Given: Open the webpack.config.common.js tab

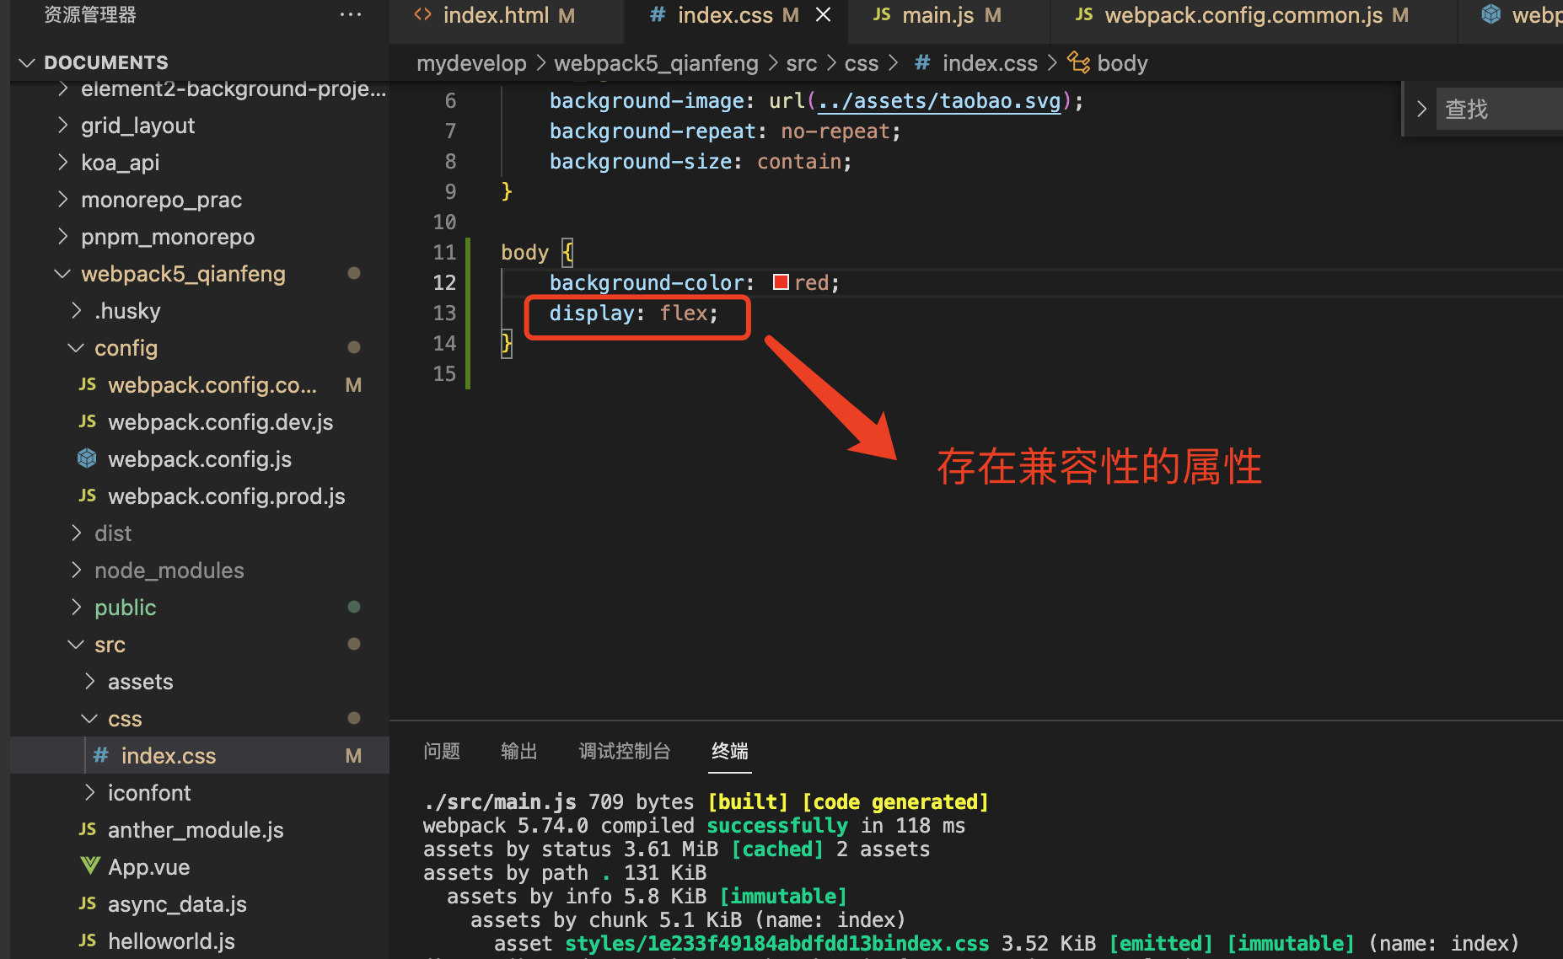Looking at the screenshot, I should pyautogui.click(x=1242, y=15).
